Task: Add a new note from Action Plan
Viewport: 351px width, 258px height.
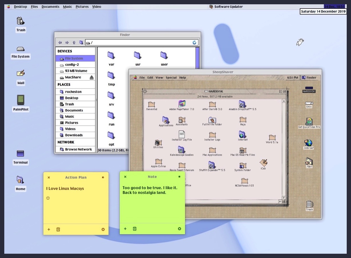Action: (49, 229)
